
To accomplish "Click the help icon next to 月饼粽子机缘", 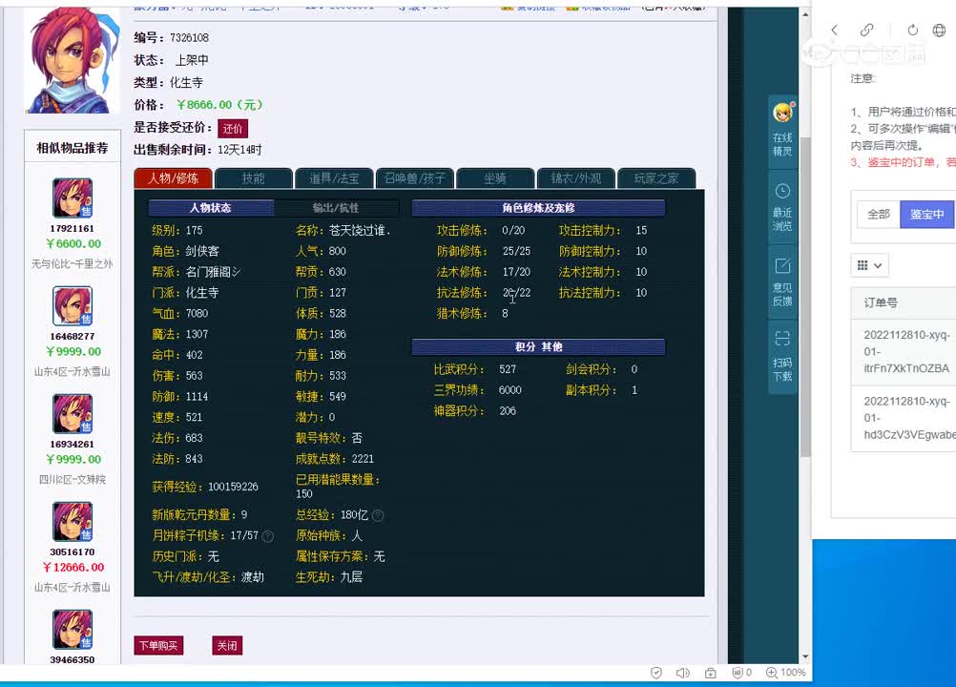I will 267,536.
